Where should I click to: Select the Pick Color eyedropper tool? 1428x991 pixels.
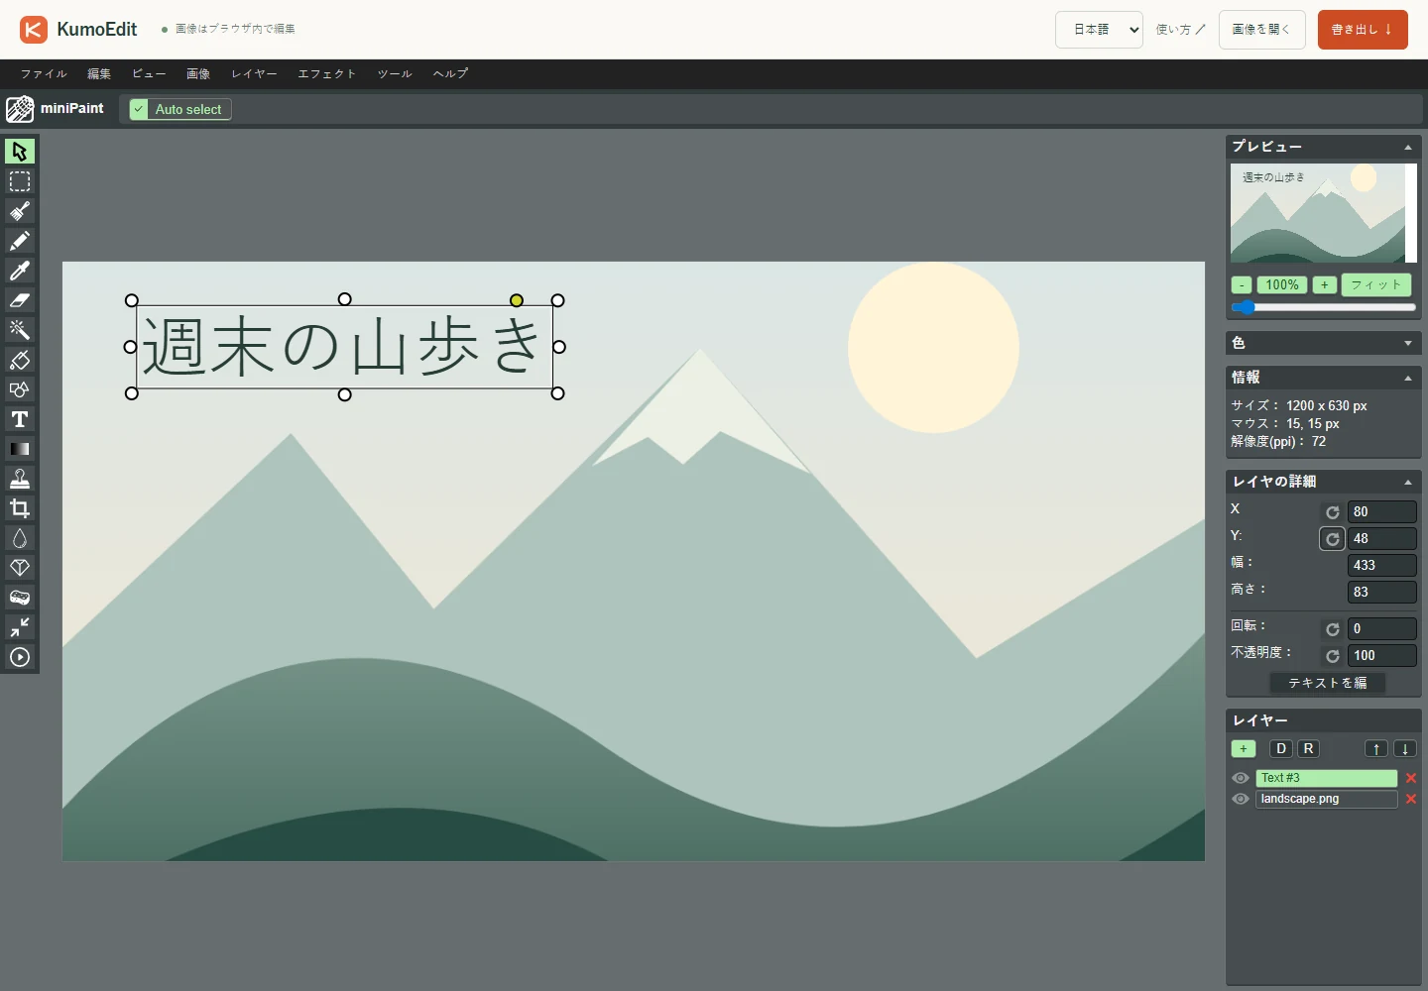20,271
